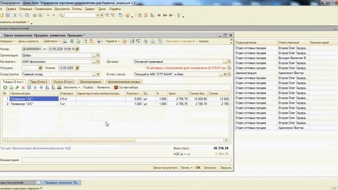The image size is (338, 190).
Task: Click the Изменить button
Action: [104, 88]
